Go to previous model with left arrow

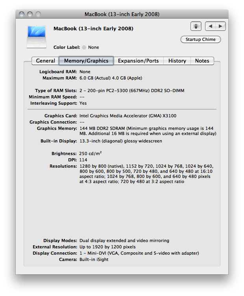pyautogui.click(x=210, y=26)
